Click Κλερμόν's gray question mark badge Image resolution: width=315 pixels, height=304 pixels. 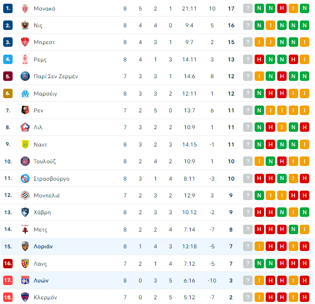coord(248,297)
